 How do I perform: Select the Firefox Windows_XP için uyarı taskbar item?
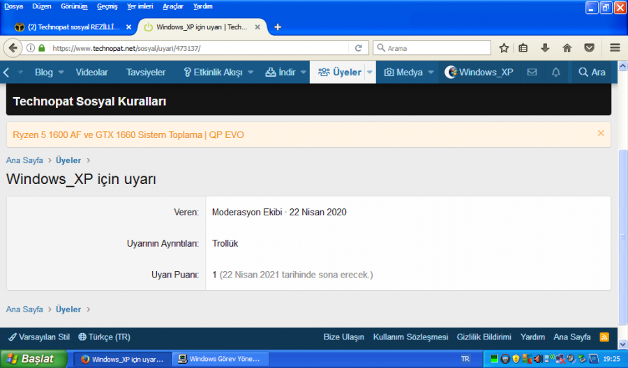[123, 359]
